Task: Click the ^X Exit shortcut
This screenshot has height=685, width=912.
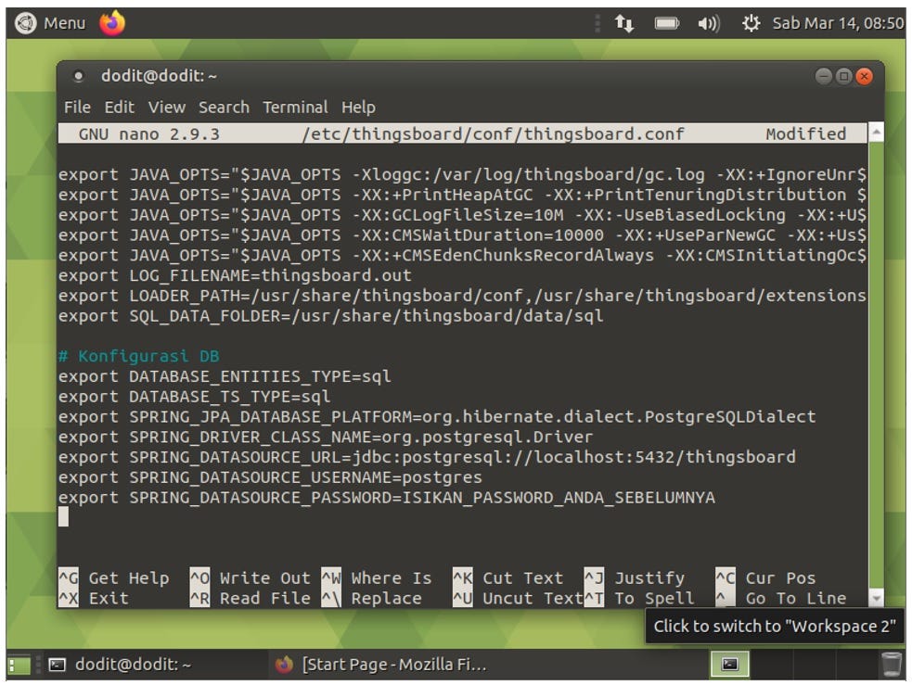Action: point(94,599)
